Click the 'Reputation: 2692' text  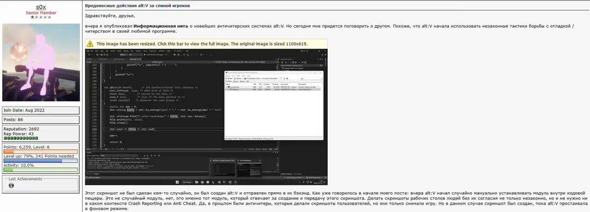coord(21,129)
